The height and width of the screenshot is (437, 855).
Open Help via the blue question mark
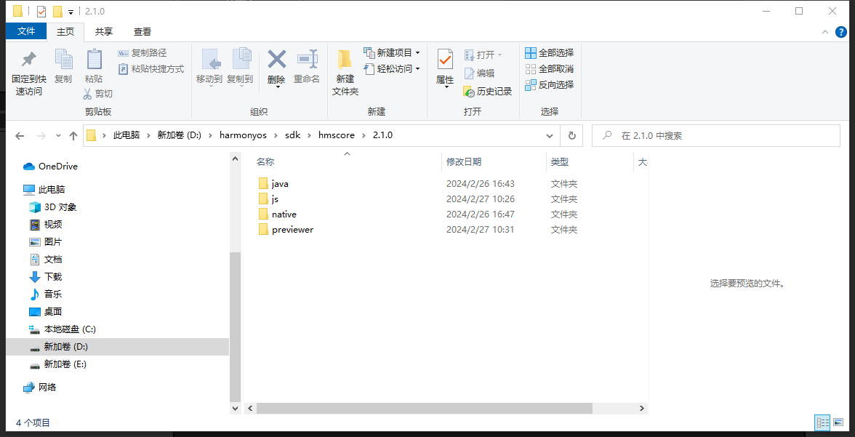pyautogui.click(x=841, y=32)
